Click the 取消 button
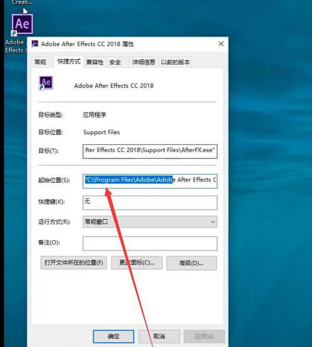Viewport: 312px width, 347px height. point(159,336)
